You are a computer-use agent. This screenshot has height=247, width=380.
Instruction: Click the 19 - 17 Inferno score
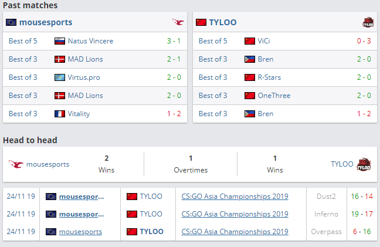pyautogui.click(x=362, y=214)
